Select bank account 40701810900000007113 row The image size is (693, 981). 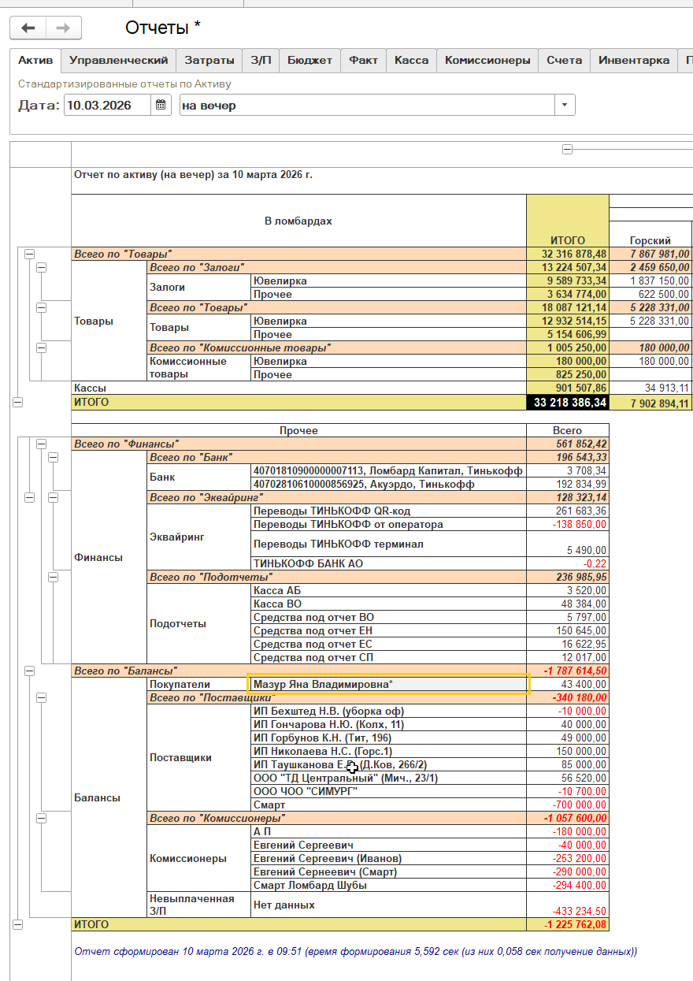[x=388, y=470]
